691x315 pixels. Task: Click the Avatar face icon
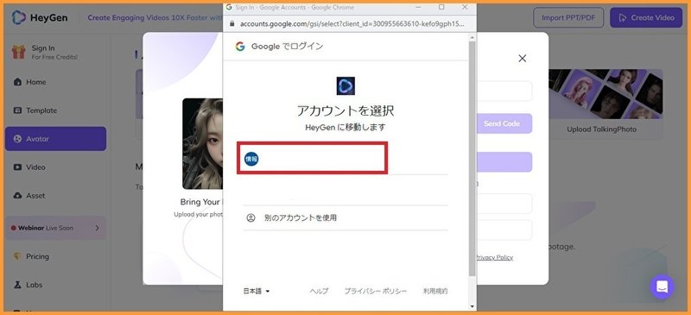[x=17, y=139]
